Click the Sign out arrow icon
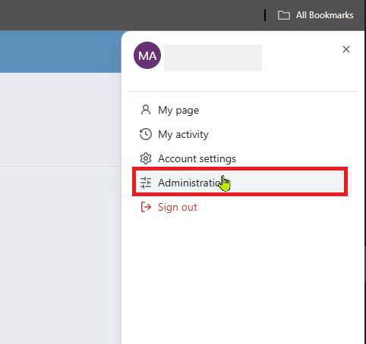This screenshot has width=366, height=344. [146, 207]
